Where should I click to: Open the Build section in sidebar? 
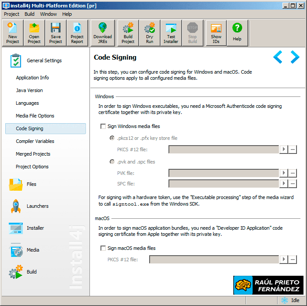(23, 272)
